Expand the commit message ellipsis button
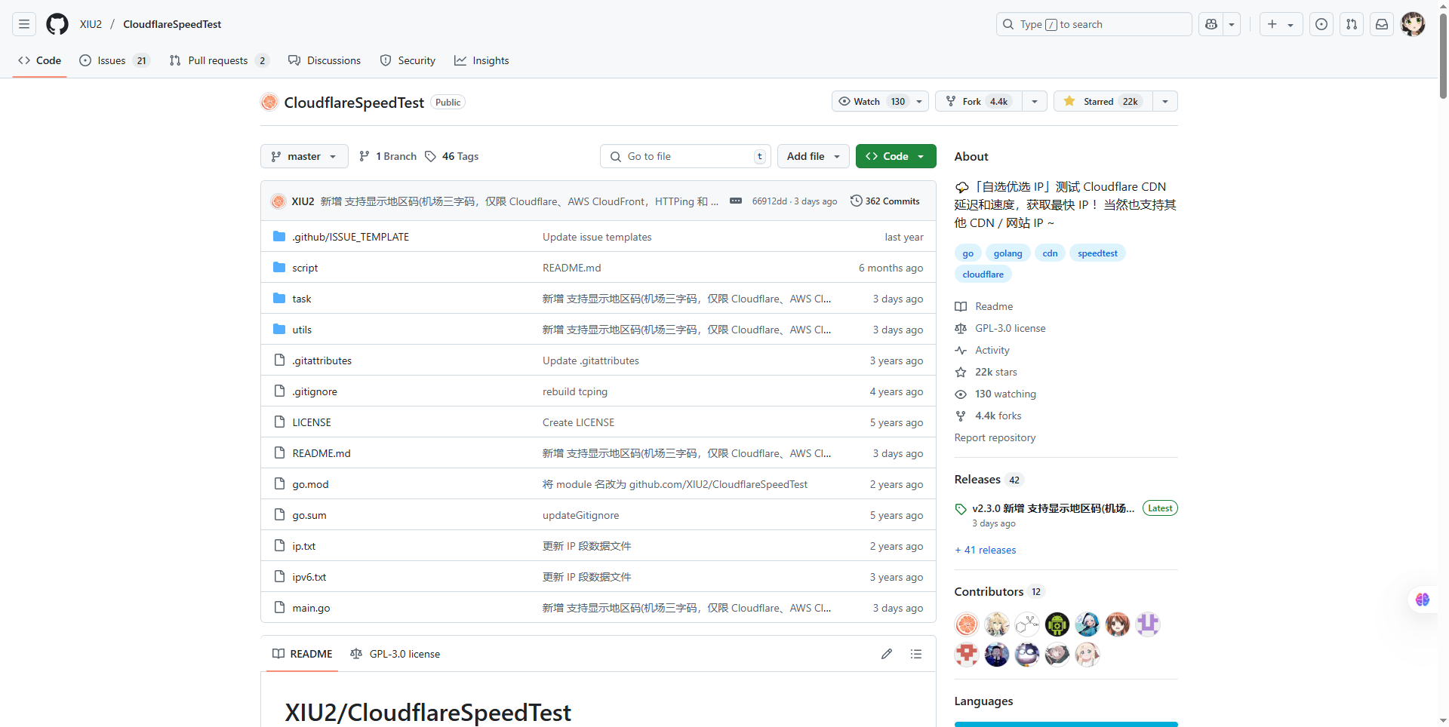Screen dimensions: 1449x727 [x=736, y=201]
